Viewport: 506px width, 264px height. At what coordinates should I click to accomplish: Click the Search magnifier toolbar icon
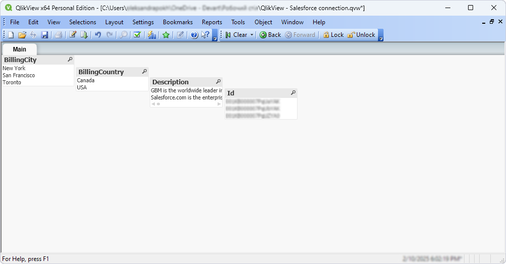[123, 35]
